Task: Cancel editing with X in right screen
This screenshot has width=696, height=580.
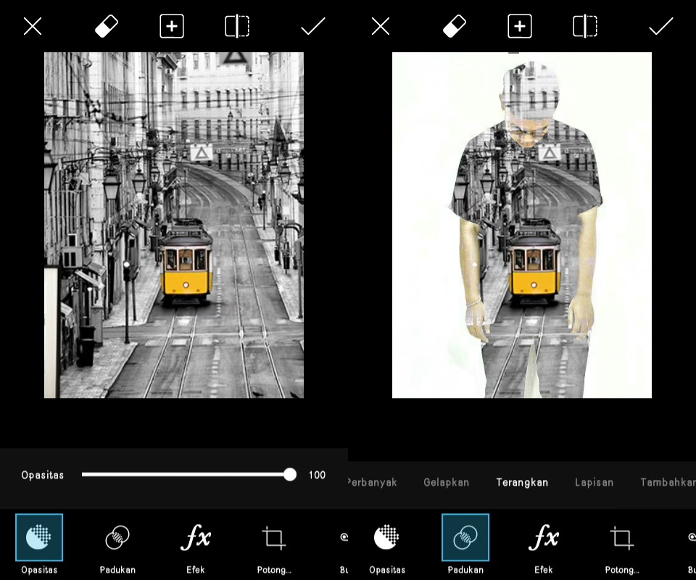Action: point(381,26)
